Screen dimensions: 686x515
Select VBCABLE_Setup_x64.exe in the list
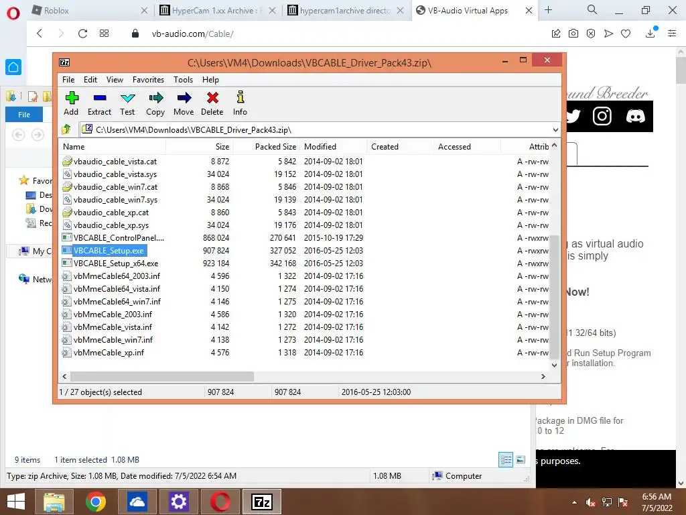(115, 264)
